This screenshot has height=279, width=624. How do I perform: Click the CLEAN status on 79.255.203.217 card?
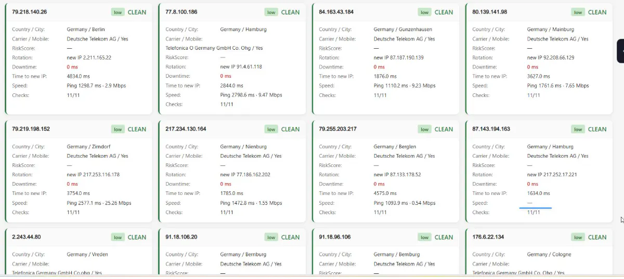(x=444, y=130)
